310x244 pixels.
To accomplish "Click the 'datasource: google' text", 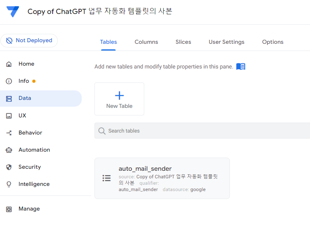I will (184, 189).
